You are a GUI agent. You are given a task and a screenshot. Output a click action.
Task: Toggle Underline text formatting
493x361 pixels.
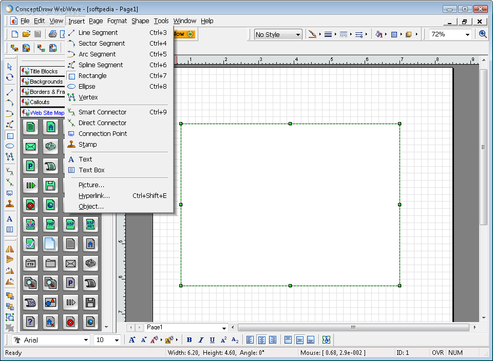point(212,340)
